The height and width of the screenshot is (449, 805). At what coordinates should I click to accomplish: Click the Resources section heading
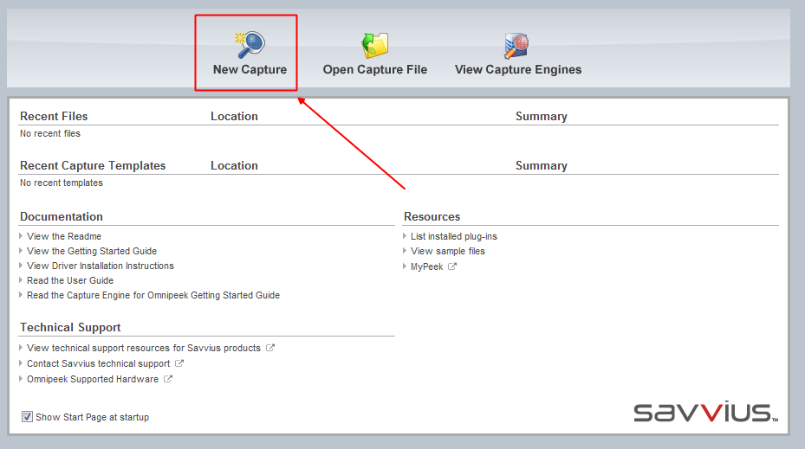click(x=432, y=217)
